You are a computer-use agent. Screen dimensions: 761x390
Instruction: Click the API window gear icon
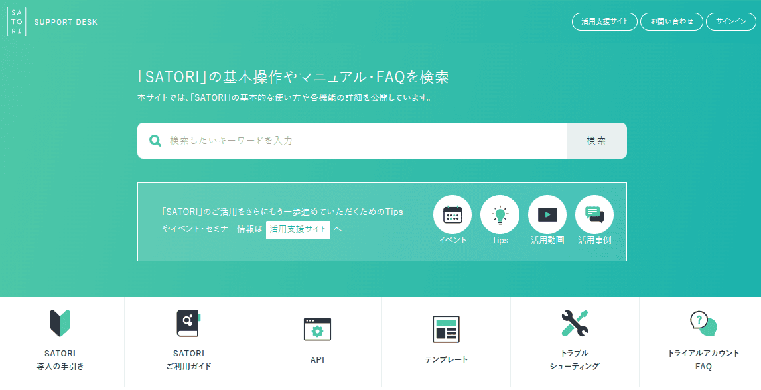[x=317, y=330]
